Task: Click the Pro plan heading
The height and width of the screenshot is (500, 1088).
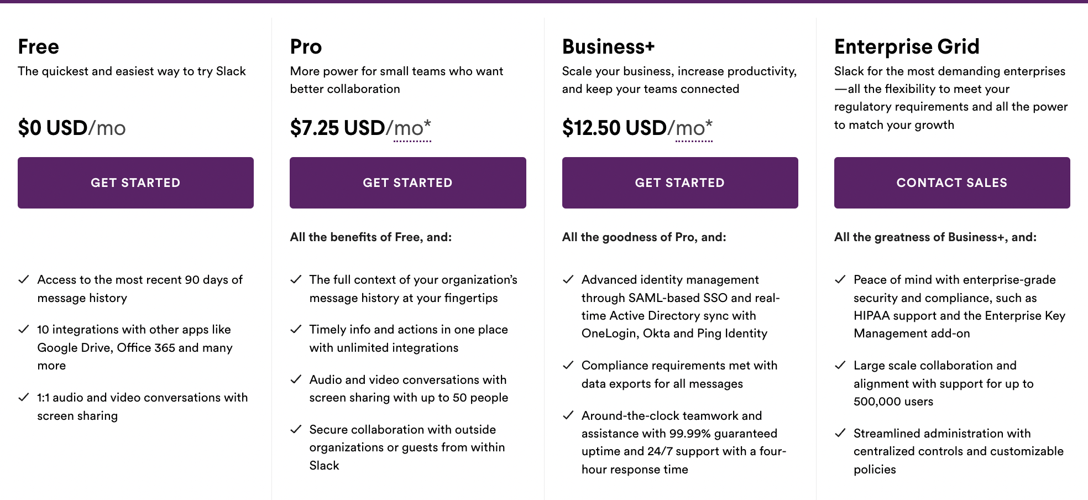Action: 306,46
